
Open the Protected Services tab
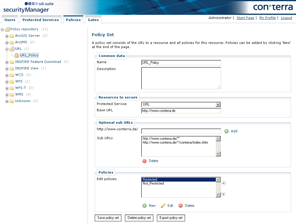tap(41, 20)
